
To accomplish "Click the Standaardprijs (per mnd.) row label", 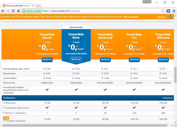I will (x=16, y=69).
